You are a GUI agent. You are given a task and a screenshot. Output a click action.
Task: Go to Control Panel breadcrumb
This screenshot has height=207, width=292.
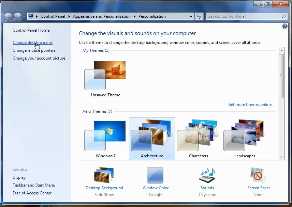click(x=53, y=16)
